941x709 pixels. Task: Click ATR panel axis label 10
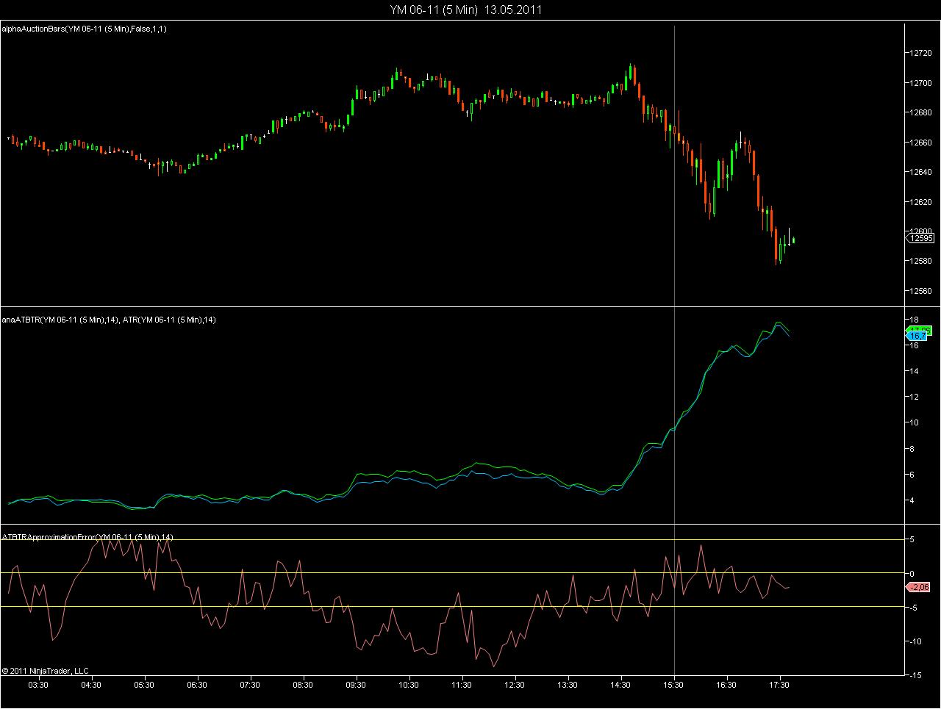[915, 422]
